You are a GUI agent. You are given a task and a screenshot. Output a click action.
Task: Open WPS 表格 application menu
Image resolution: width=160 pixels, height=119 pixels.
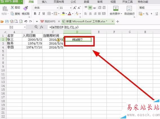(x=12, y=2)
